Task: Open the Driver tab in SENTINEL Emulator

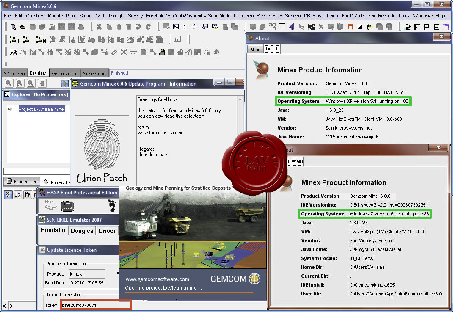Action: [x=107, y=231]
